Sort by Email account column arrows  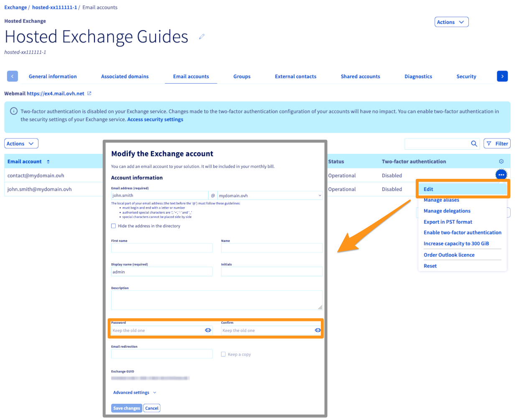click(x=48, y=162)
